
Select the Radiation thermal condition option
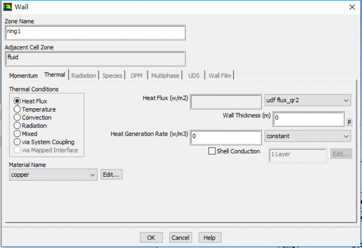[x=17, y=126]
